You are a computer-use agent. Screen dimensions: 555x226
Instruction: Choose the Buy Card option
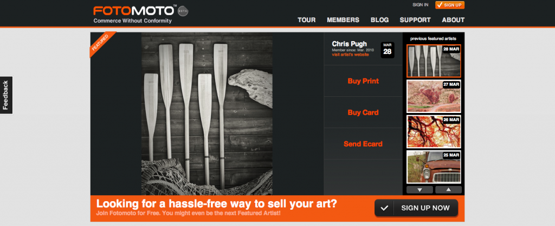tap(363, 112)
